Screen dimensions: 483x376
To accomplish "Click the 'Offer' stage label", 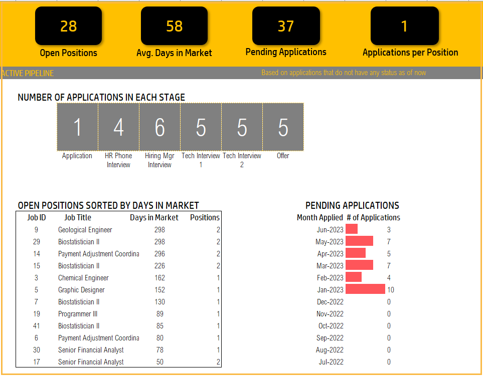I will point(283,156).
